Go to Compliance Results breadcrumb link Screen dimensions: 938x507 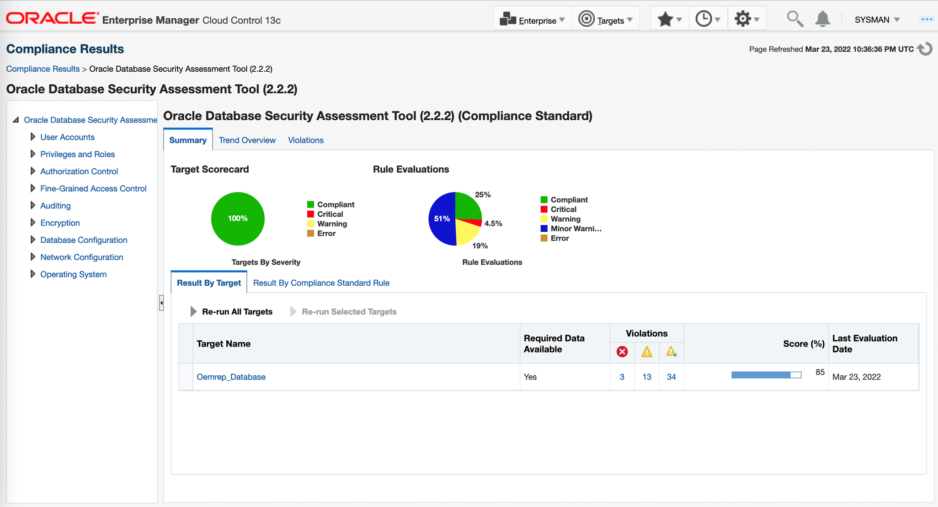[x=43, y=69]
